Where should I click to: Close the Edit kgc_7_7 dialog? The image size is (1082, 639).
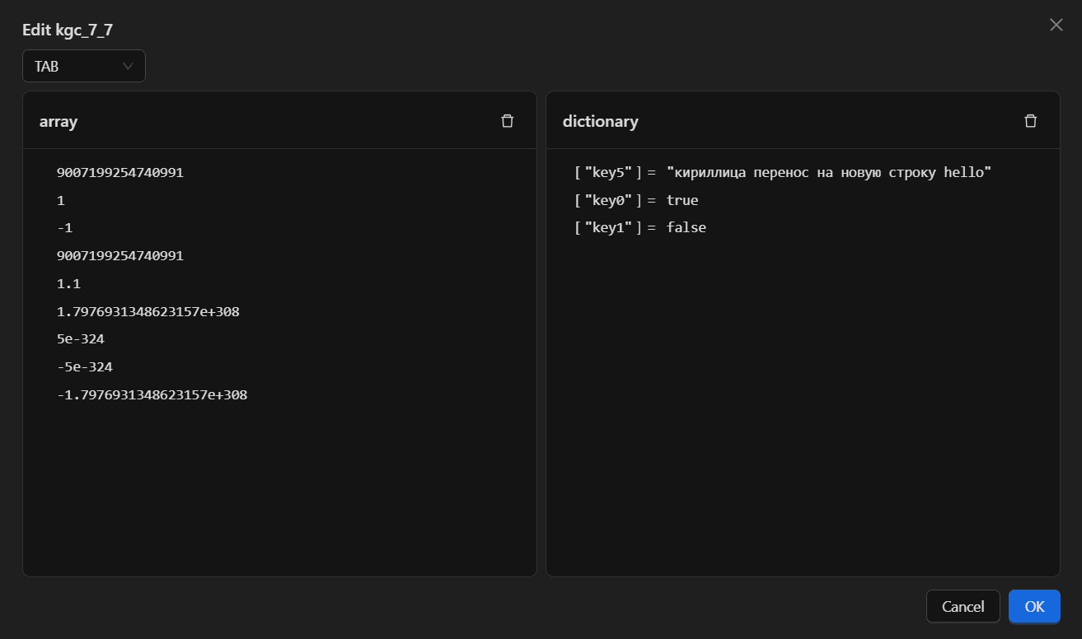[x=1056, y=25]
